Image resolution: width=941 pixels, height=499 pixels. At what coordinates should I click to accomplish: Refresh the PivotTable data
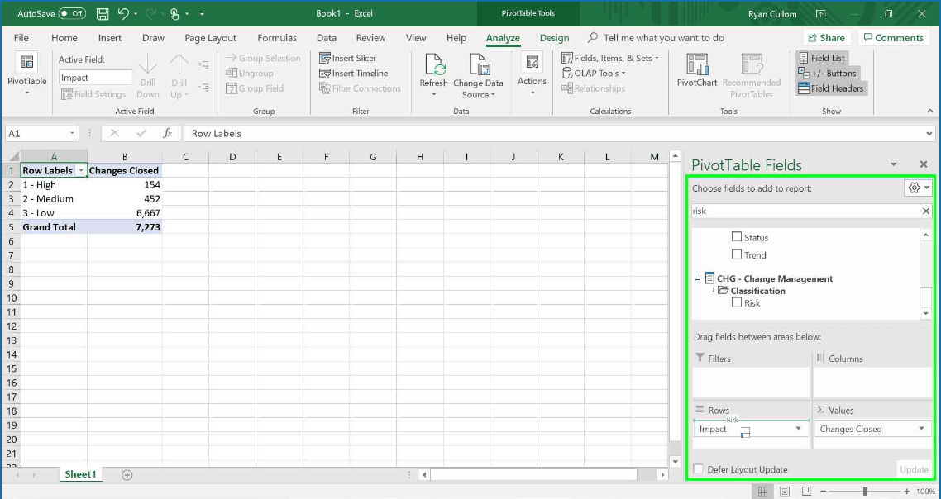433,76
